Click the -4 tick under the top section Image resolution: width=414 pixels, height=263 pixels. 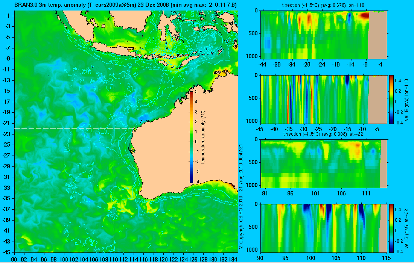tap(380, 64)
